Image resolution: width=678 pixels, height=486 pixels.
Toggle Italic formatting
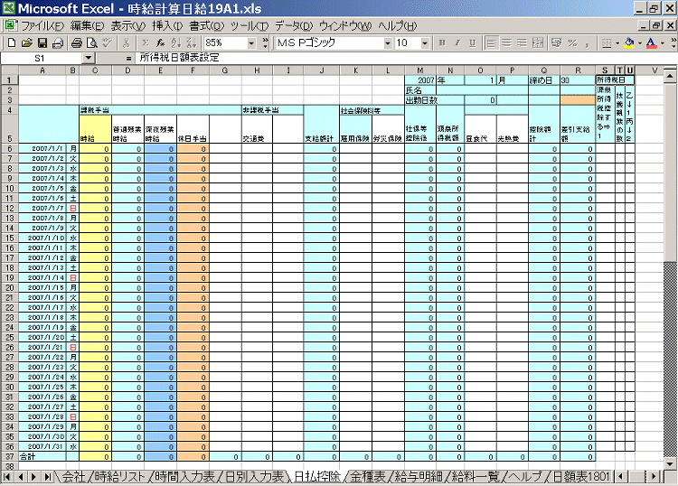(x=458, y=42)
